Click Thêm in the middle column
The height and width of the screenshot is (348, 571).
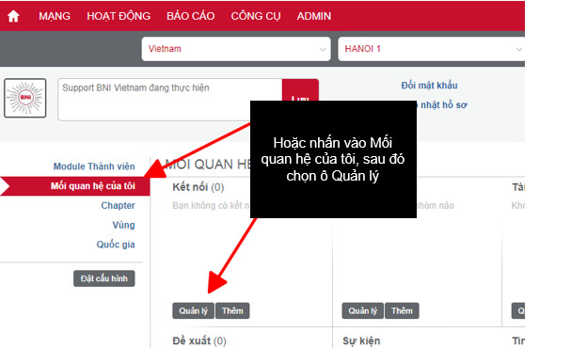tap(402, 311)
